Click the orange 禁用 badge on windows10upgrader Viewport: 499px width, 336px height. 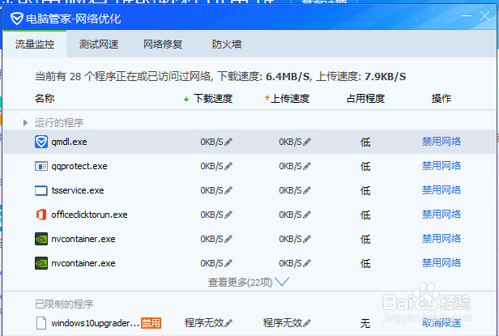pyautogui.click(x=151, y=323)
